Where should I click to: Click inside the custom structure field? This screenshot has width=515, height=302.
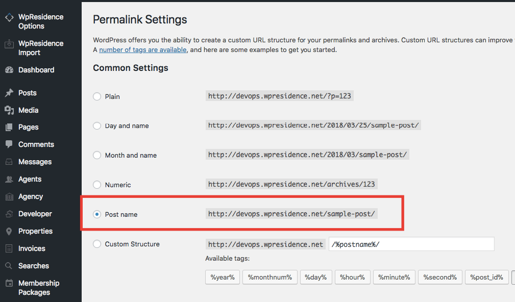click(x=411, y=244)
